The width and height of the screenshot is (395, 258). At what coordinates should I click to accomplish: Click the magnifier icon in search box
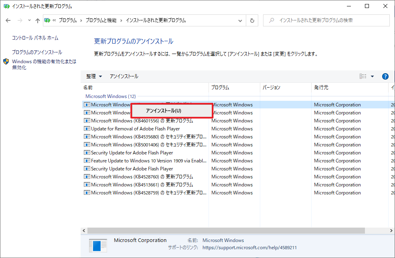point(271,20)
